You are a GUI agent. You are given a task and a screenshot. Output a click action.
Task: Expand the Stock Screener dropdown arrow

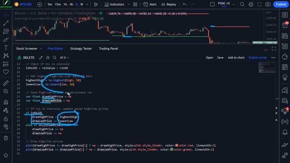(41, 48)
